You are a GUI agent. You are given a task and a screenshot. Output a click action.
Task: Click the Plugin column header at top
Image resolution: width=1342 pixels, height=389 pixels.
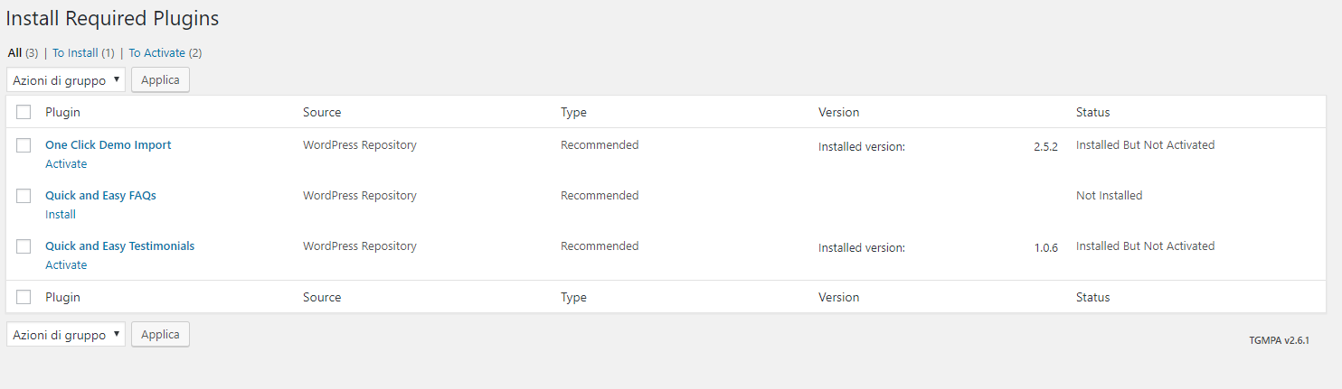tap(62, 113)
